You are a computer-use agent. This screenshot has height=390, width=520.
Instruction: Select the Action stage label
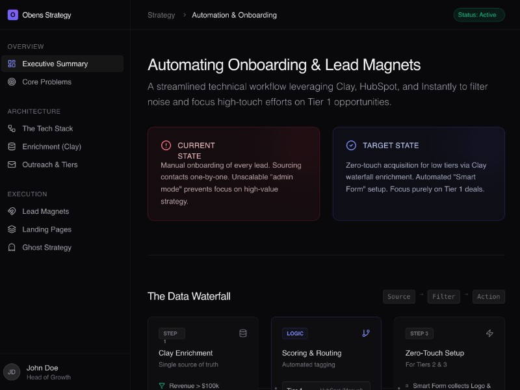point(489,296)
